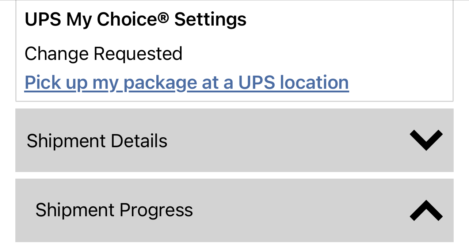
Task: Click the 'Change Requested' status text
Action: point(103,54)
